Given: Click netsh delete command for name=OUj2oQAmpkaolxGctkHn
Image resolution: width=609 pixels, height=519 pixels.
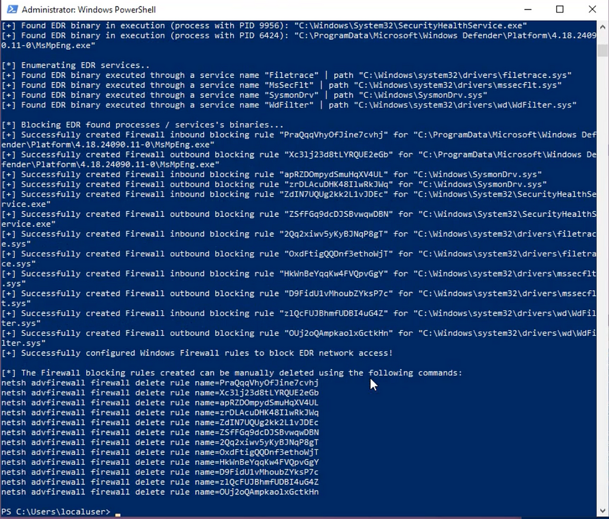Looking at the screenshot, I should tap(160, 492).
